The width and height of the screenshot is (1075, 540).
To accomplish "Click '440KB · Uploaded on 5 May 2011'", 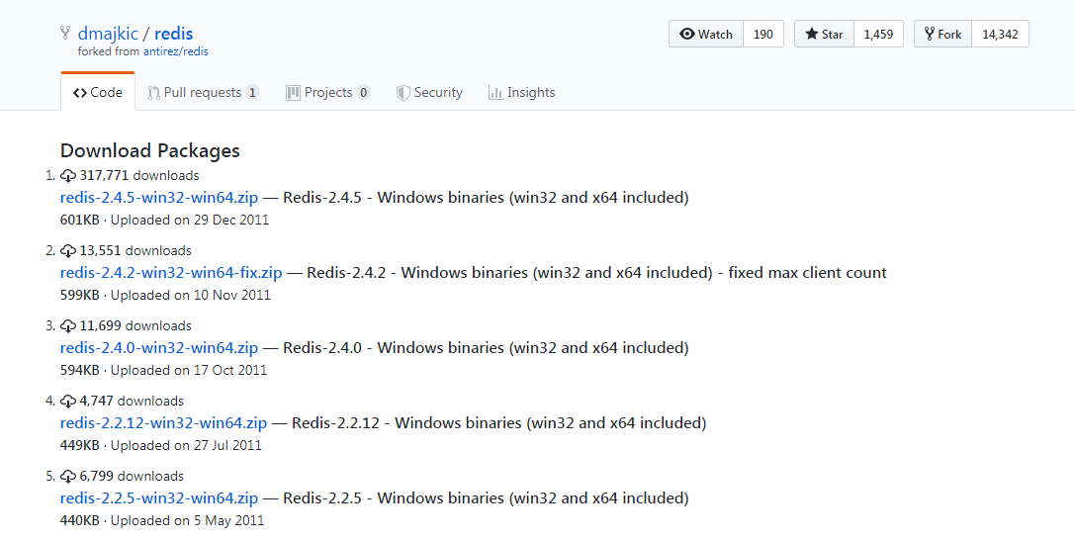I will click(x=162, y=521).
